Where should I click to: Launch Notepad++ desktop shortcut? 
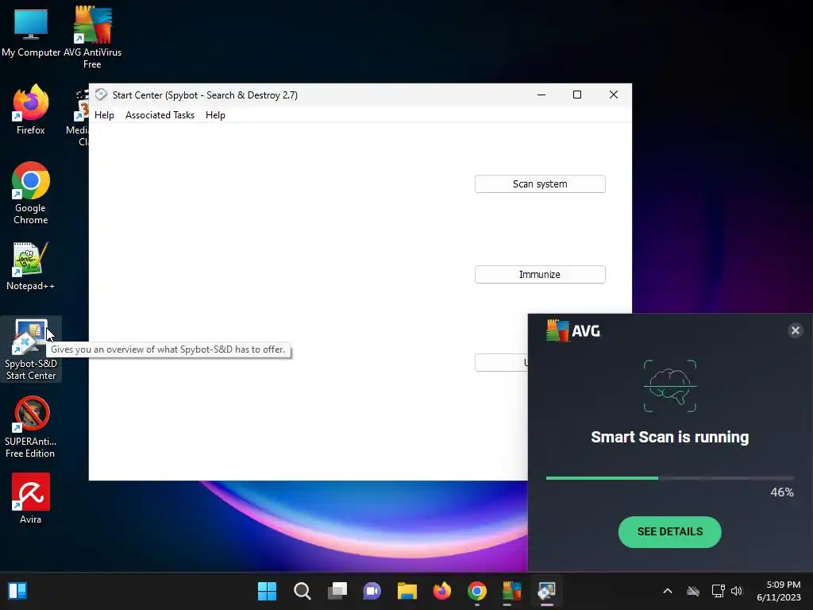(x=31, y=265)
